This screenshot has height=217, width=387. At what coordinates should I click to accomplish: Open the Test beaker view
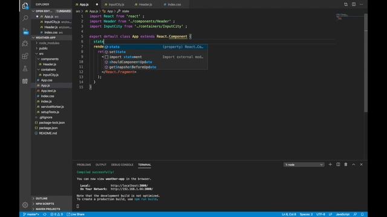[25, 69]
